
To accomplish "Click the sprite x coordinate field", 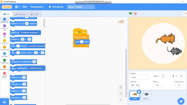I will click(x=163, y=76).
